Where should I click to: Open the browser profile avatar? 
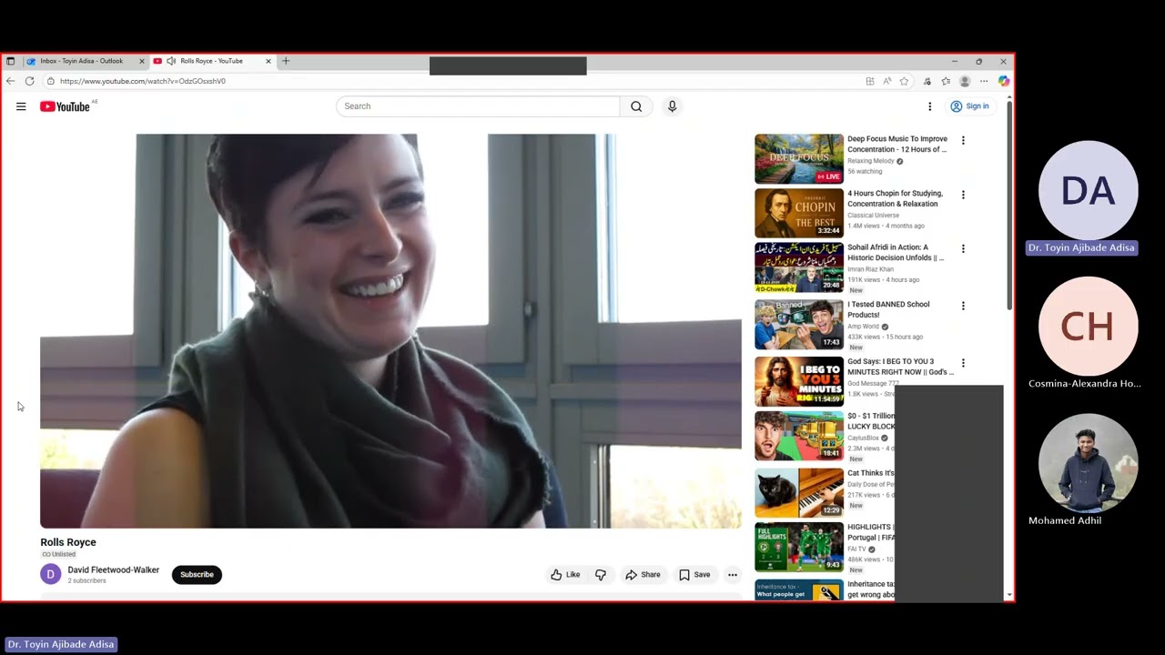pyautogui.click(x=965, y=81)
